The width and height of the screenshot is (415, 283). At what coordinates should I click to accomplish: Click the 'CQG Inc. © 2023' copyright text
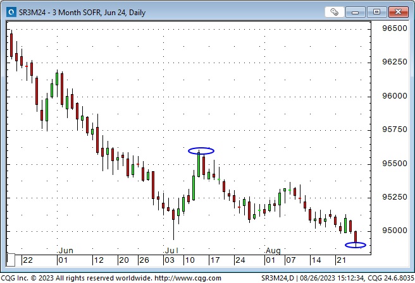[27, 278]
